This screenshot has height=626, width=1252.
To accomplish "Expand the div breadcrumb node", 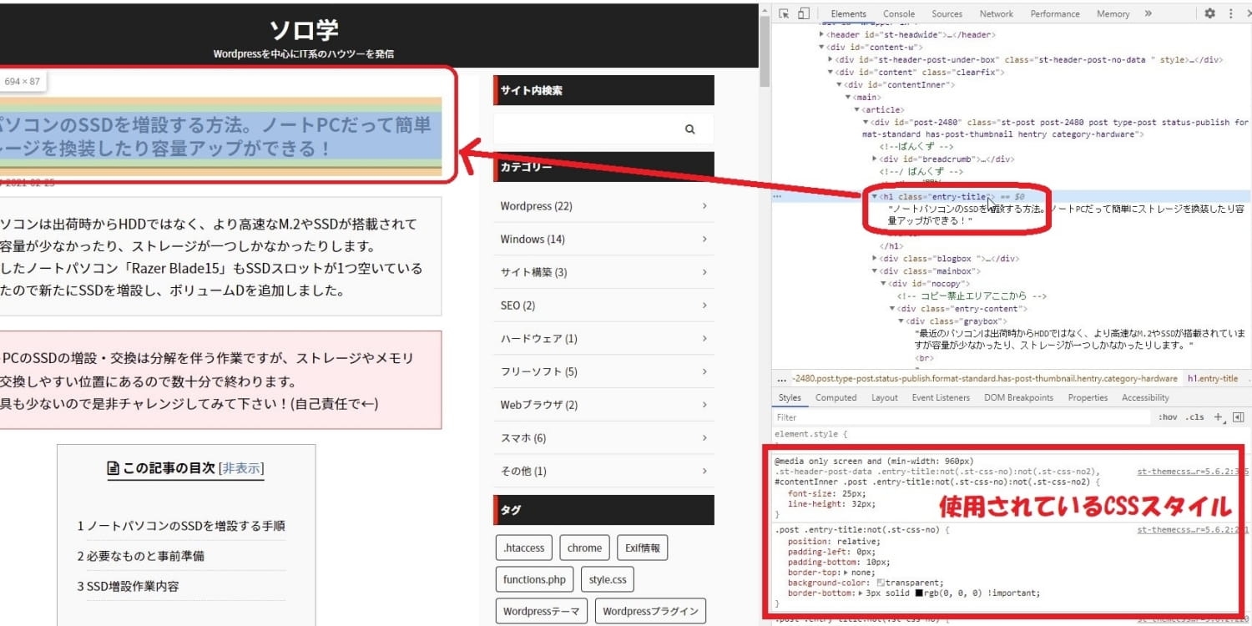I will (x=874, y=159).
